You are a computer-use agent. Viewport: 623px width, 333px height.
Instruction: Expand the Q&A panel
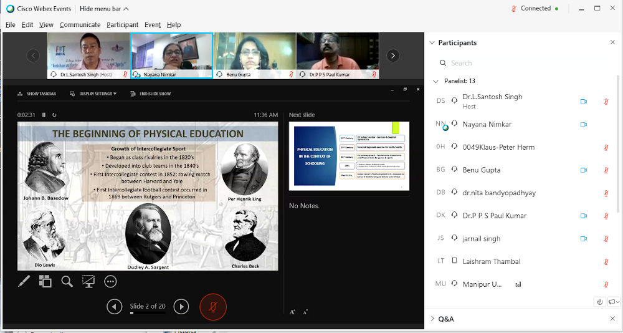[x=432, y=319]
